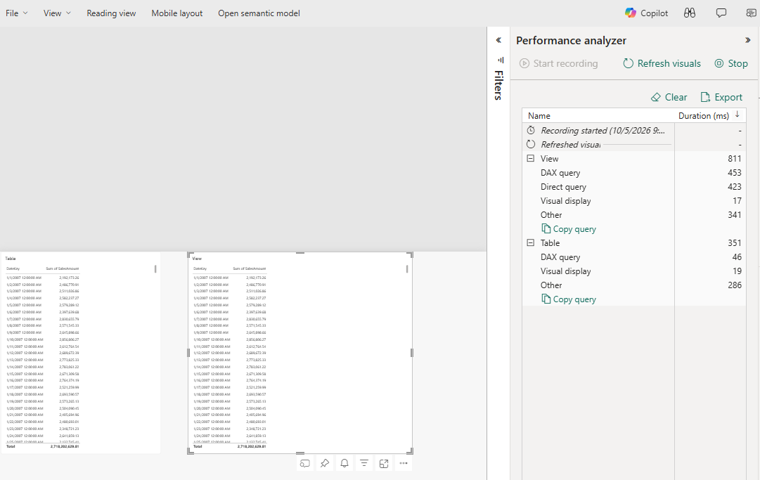Viewport: 760px width, 480px height.
Task: Select Visual display row showing 19
Action: point(634,271)
